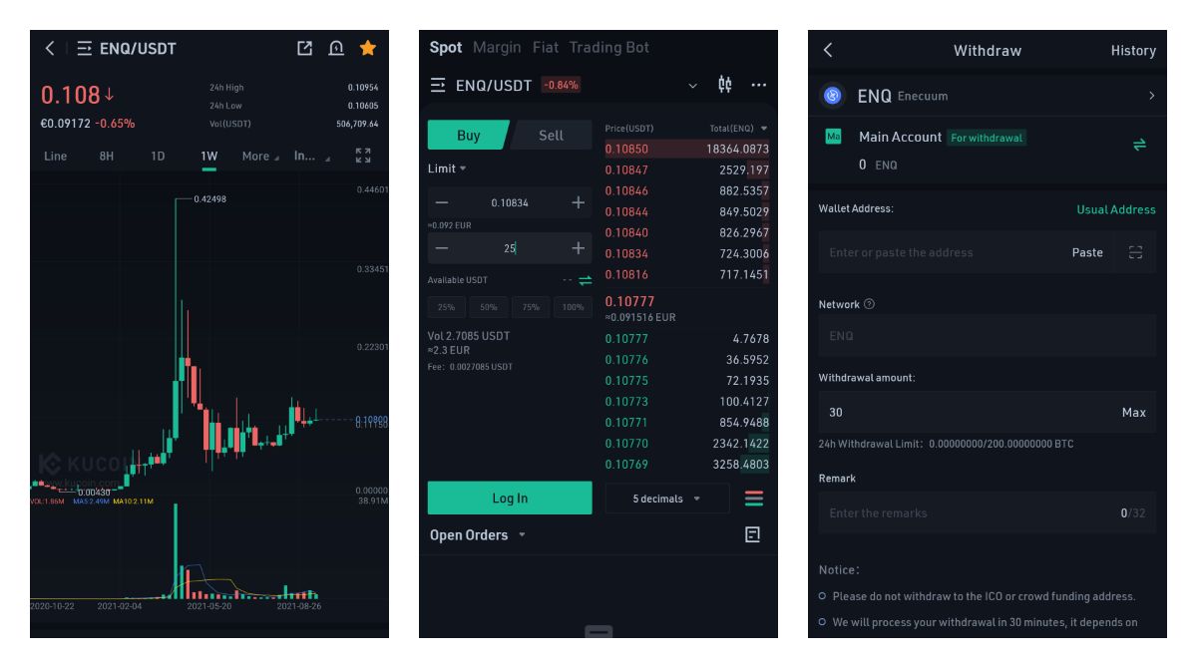Image resolution: width=1197 pixels, height=668 pixels.
Task: Choose the 25% amount option
Action: point(446,307)
